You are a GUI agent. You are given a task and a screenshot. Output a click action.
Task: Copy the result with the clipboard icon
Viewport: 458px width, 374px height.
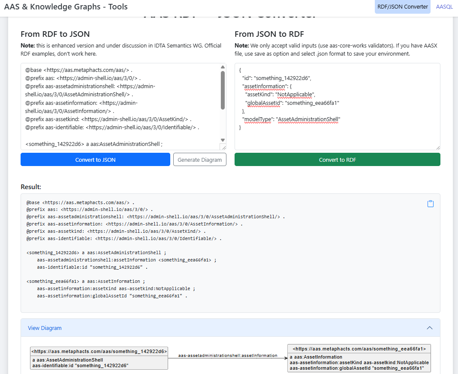pyautogui.click(x=431, y=204)
